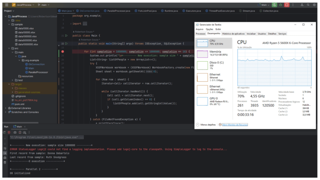Image resolution: width=320 pixels, height=180 pixels.
Task: Click the Debug bug icon in top toolbar
Action: pyautogui.click(x=281, y=5)
